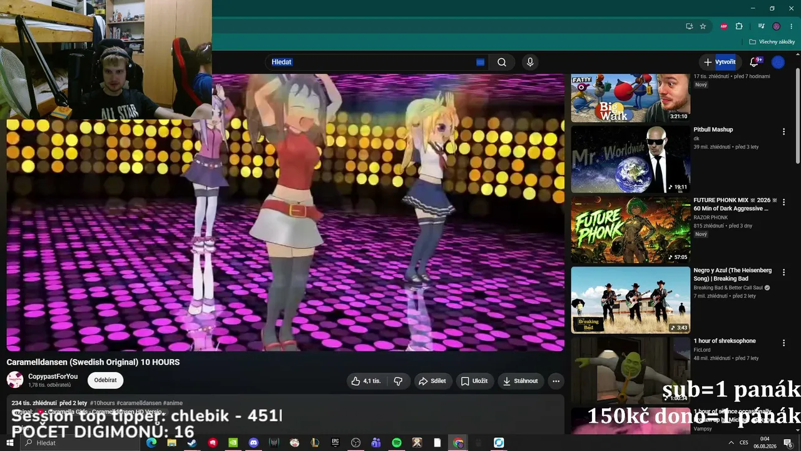Switch to Chrome in the taskbar
This screenshot has height=451, width=801.
tap(458, 443)
